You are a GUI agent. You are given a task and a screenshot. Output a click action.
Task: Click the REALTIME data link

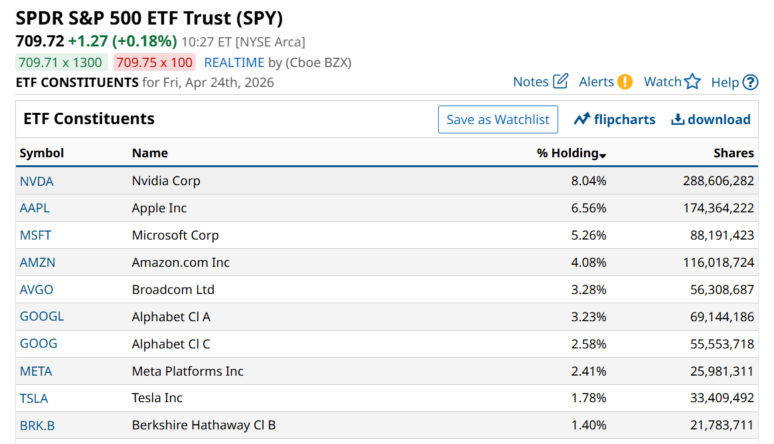point(234,63)
